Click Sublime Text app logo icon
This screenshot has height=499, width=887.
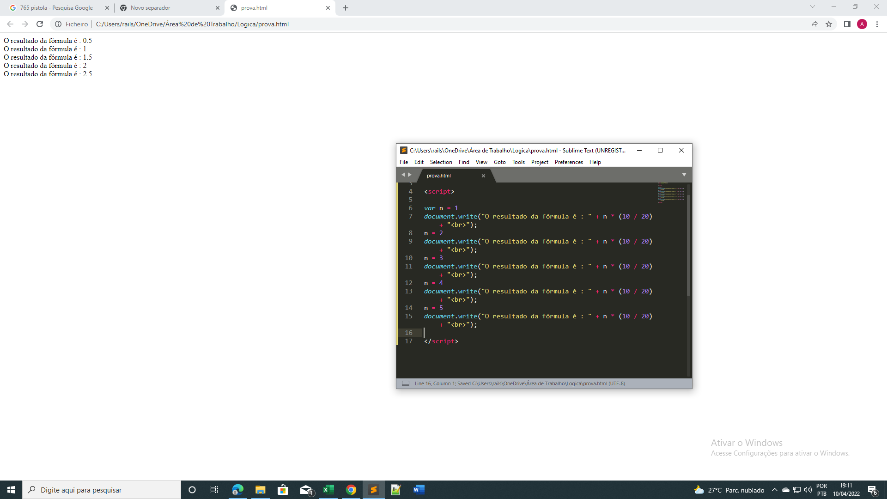pyautogui.click(x=403, y=150)
